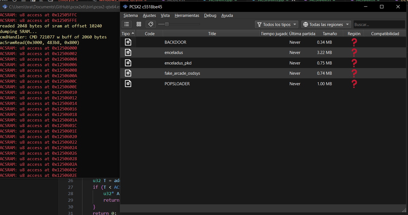Click unknown region icon for enceladus
Image resolution: width=408 pixels, height=215 pixels.
coord(354,53)
